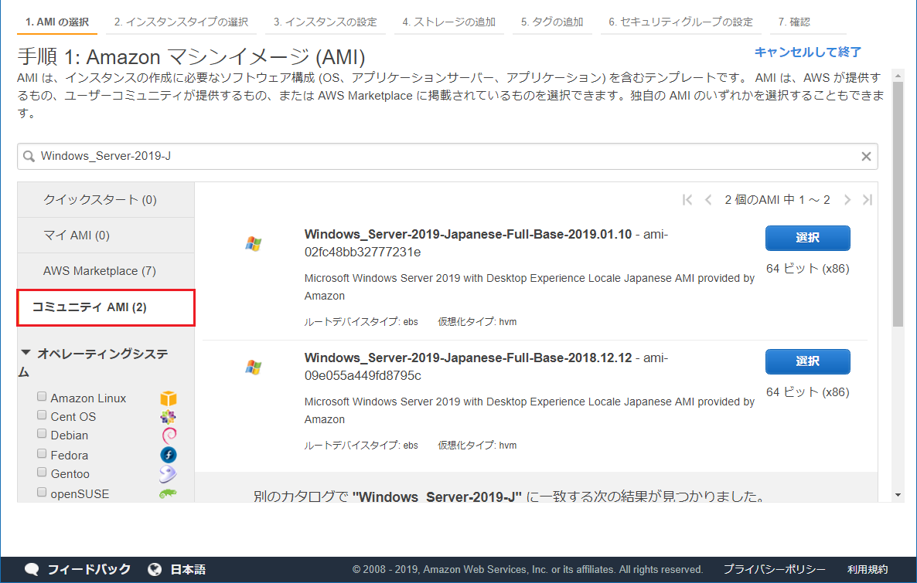
Task: Click the Debian swirl icon
Action: [168, 435]
